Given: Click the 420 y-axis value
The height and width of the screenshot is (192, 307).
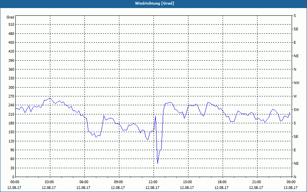Looking at the screenshot, I should (x=12, y=51).
